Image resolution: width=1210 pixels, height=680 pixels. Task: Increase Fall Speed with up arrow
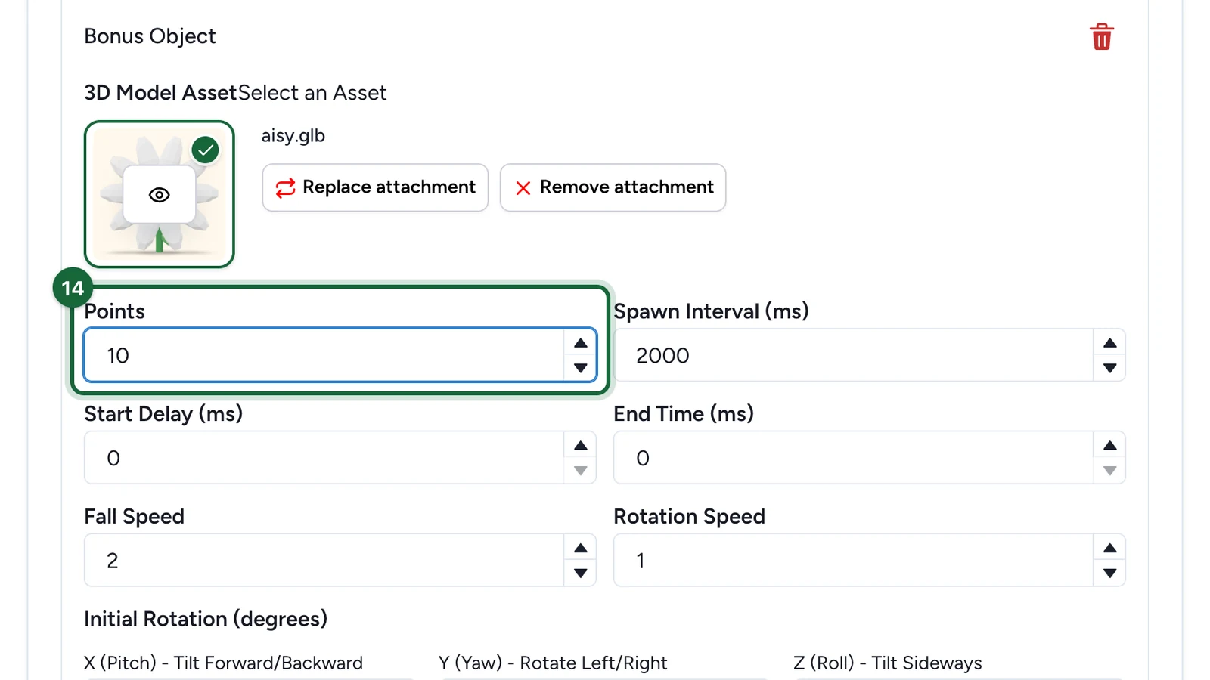pyautogui.click(x=580, y=549)
